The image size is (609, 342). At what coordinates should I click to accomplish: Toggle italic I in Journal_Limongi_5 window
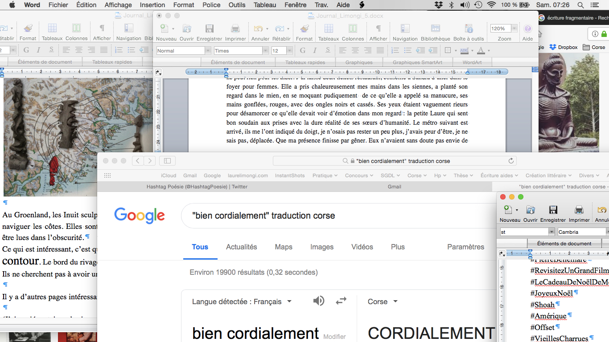(x=315, y=50)
